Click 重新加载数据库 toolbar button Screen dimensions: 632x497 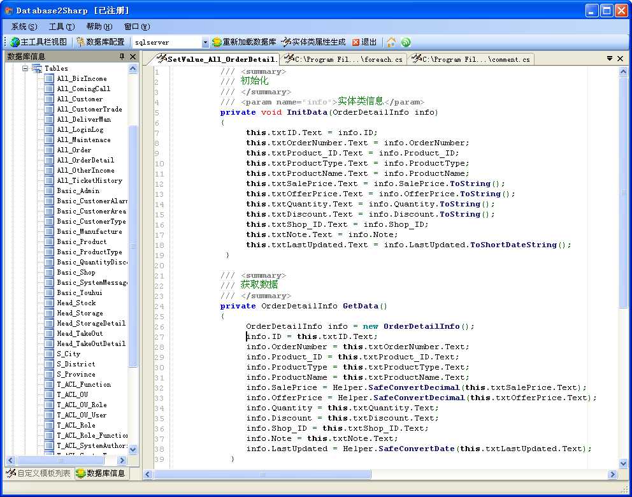click(x=244, y=42)
